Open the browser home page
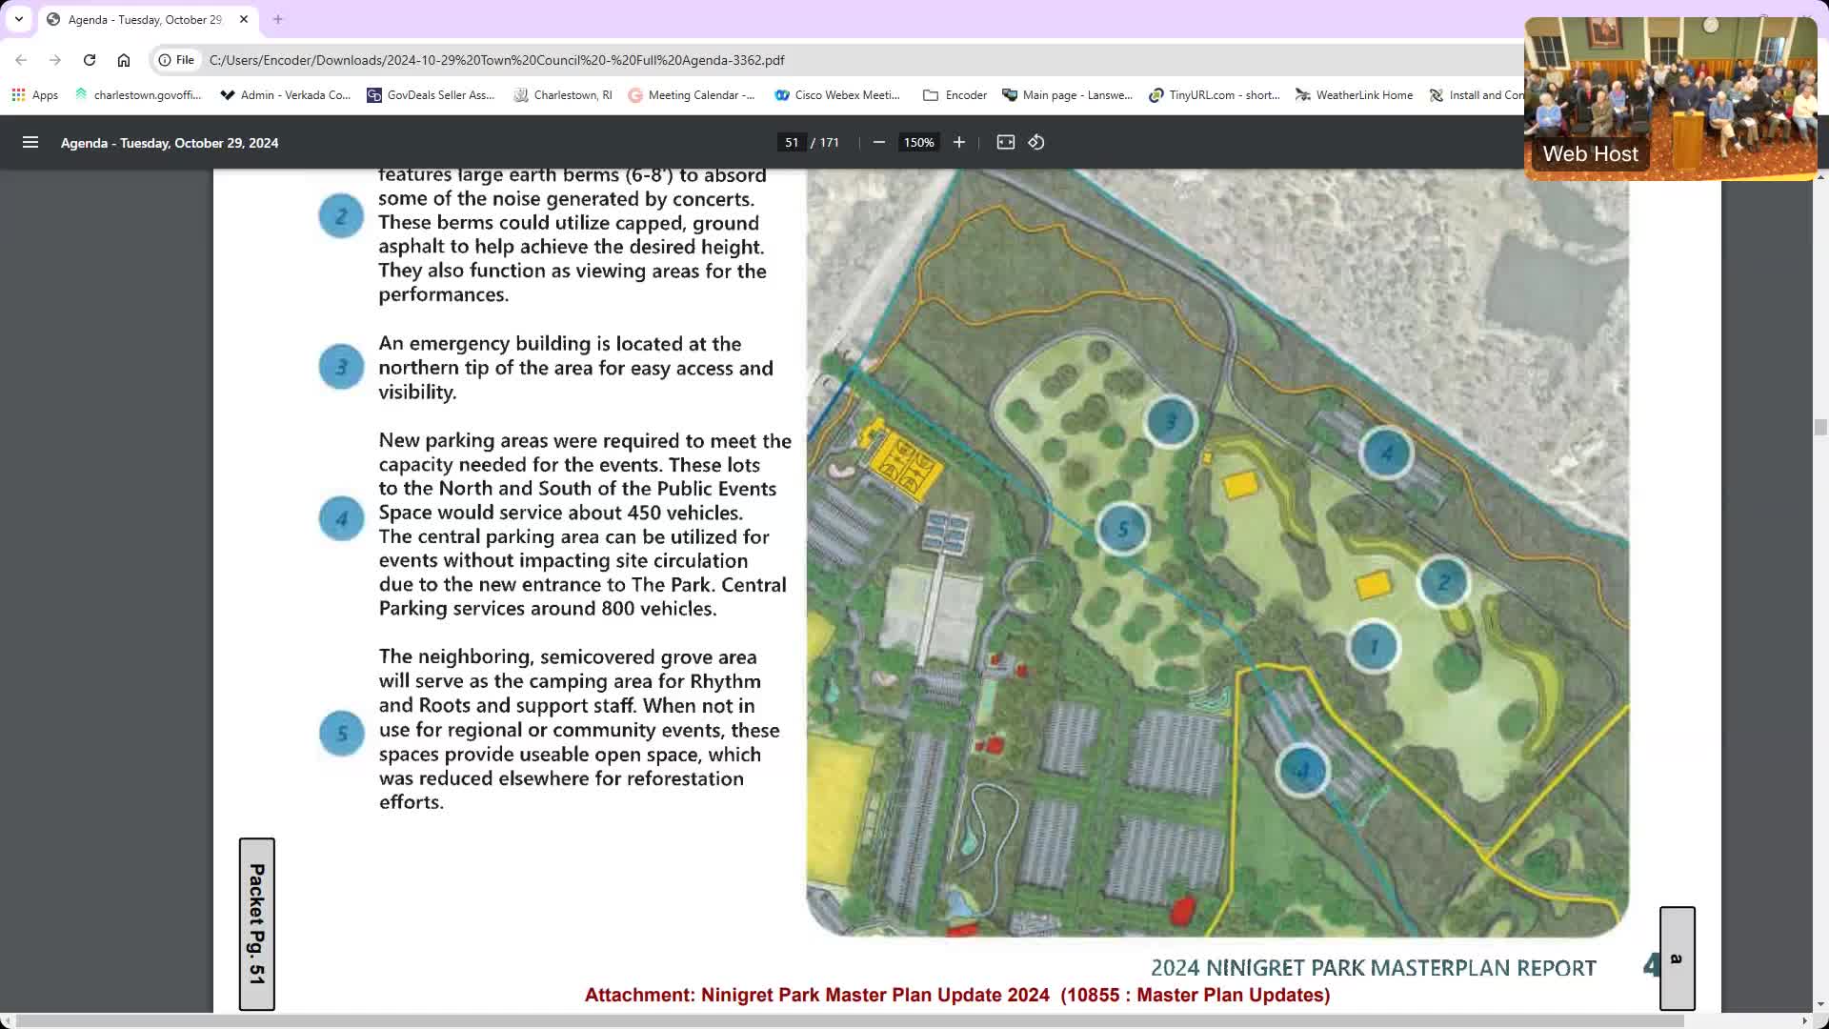The height and width of the screenshot is (1029, 1829). [124, 60]
